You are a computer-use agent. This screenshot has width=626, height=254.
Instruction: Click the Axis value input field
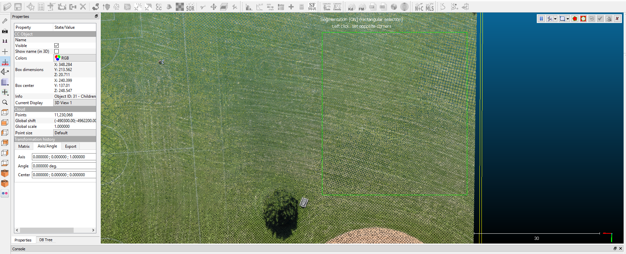[x=64, y=157]
